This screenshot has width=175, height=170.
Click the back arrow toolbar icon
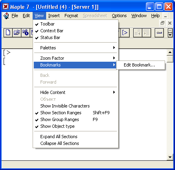(159, 33)
